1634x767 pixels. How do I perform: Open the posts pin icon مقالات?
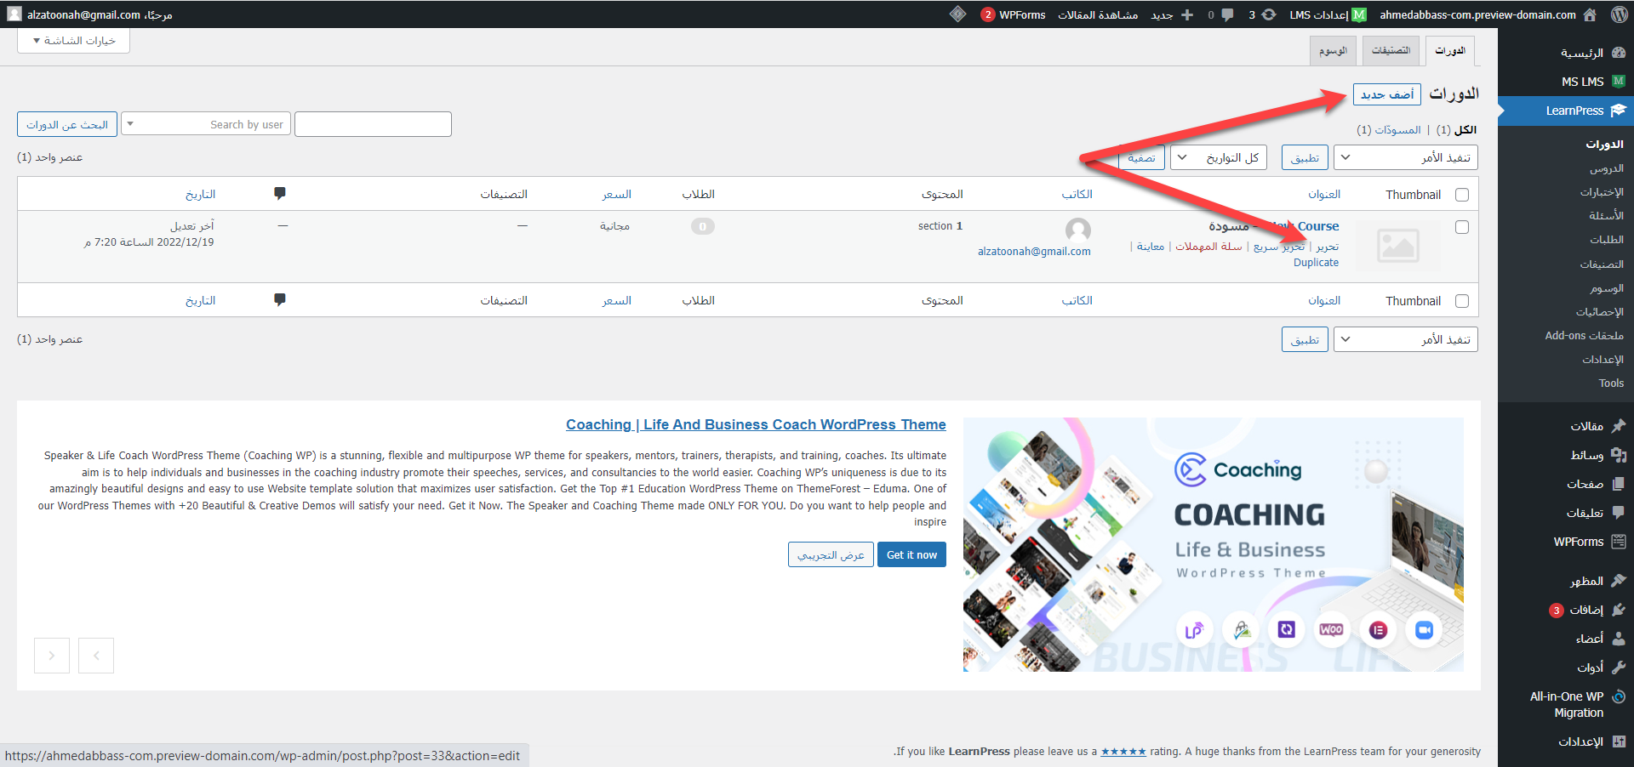click(x=1619, y=426)
